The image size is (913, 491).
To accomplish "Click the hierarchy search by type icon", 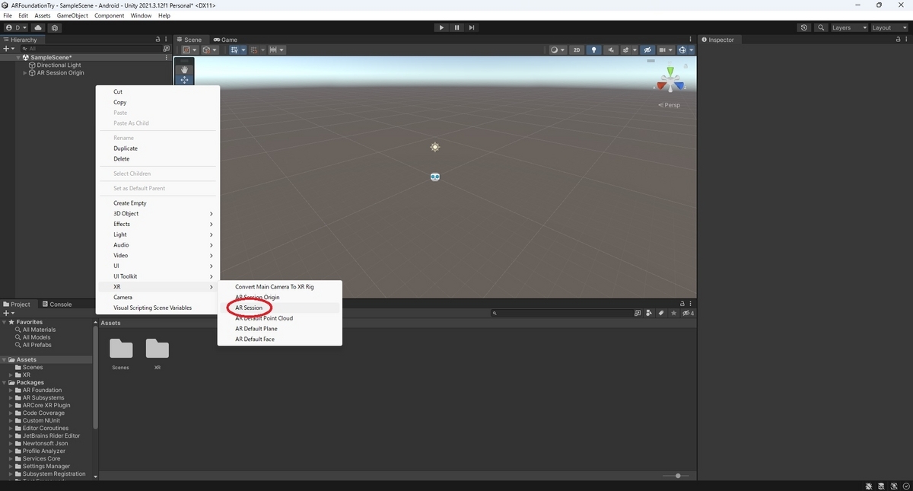I will coord(167,49).
